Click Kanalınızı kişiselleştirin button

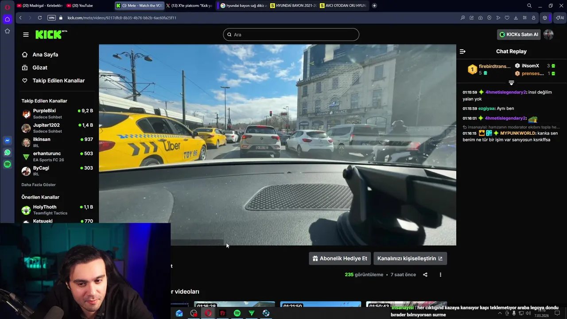coord(410,258)
